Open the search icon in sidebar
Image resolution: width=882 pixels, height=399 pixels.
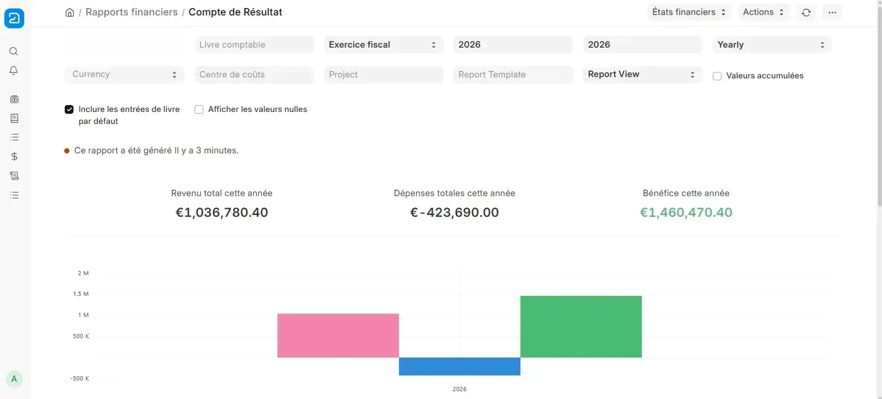pos(14,51)
